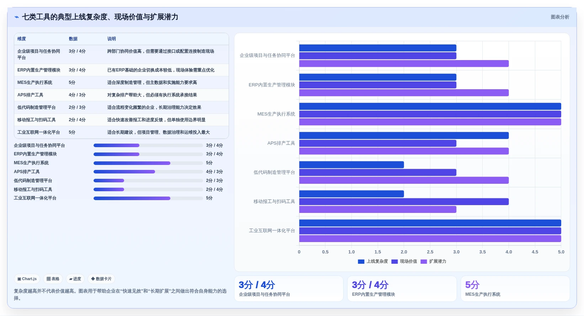Open the 企业级项目与任务协同平台 data card
Screen dimensions: 584x316
pyautogui.click(x=289, y=289)
